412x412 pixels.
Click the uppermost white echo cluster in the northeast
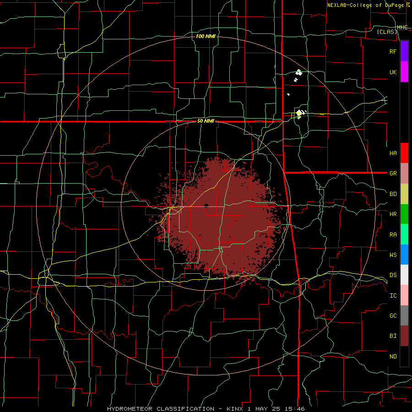pyautogui.click(x=299, y=72)
